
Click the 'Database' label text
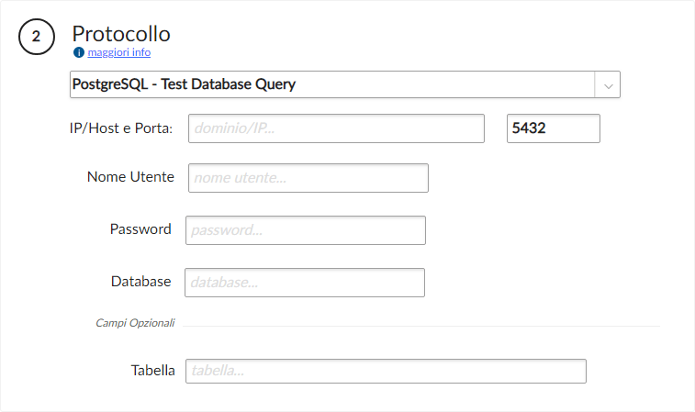[140, 282]
